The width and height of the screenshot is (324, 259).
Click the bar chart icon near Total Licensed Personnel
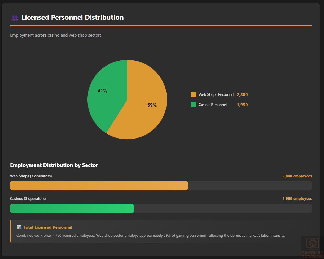click(x=19, y=227)
